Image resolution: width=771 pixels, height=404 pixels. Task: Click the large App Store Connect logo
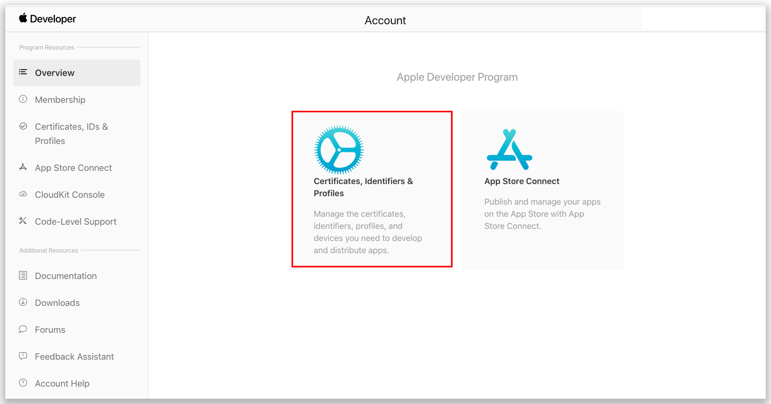(510, 149)
